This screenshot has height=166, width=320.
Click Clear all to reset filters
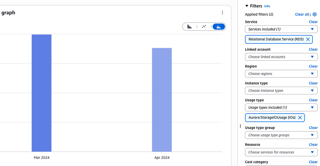[302, 14]
